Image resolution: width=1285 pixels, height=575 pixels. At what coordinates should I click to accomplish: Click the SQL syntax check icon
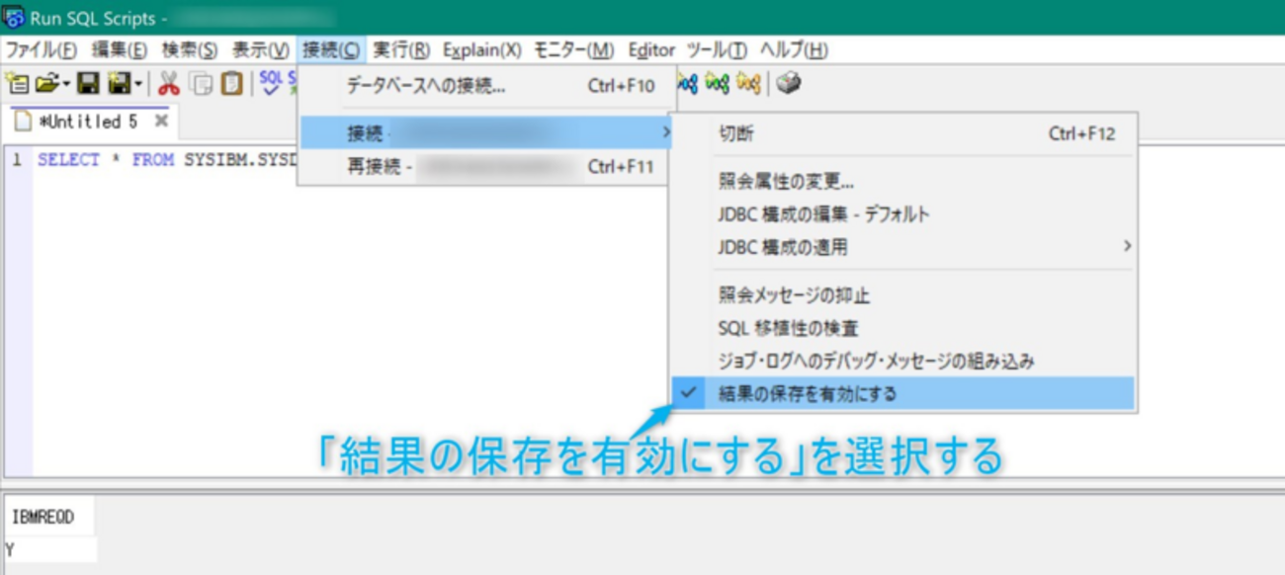(x=272, y=84)
